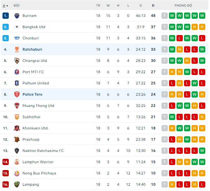
Task: Click the Đ points column header
Action: coord(153,6)
